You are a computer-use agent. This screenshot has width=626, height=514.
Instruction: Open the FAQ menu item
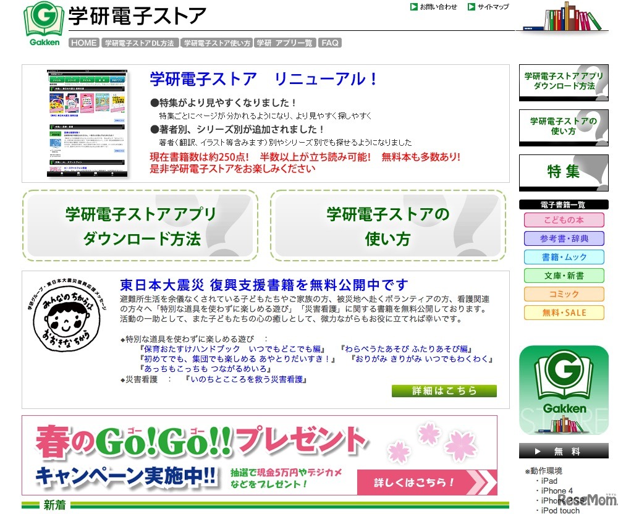click(x=330, y=43)
